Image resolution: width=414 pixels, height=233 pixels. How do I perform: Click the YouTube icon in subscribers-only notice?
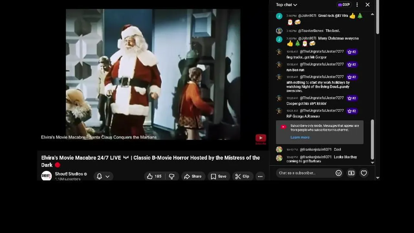[x=283, y=127]
